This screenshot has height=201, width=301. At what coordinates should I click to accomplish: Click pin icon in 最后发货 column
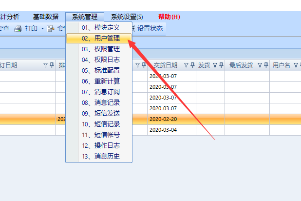pyautogui.click(x=266, y=65)
